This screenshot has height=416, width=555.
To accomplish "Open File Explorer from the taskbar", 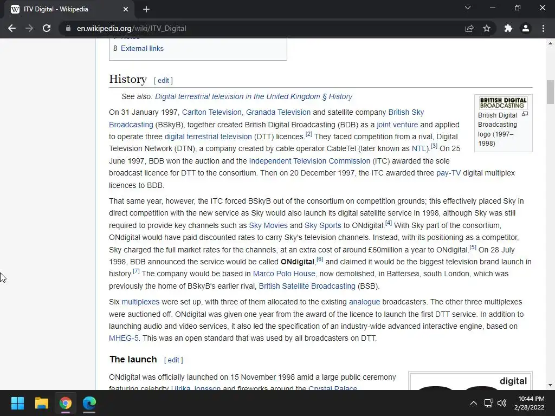I will (x=41, y=403).
